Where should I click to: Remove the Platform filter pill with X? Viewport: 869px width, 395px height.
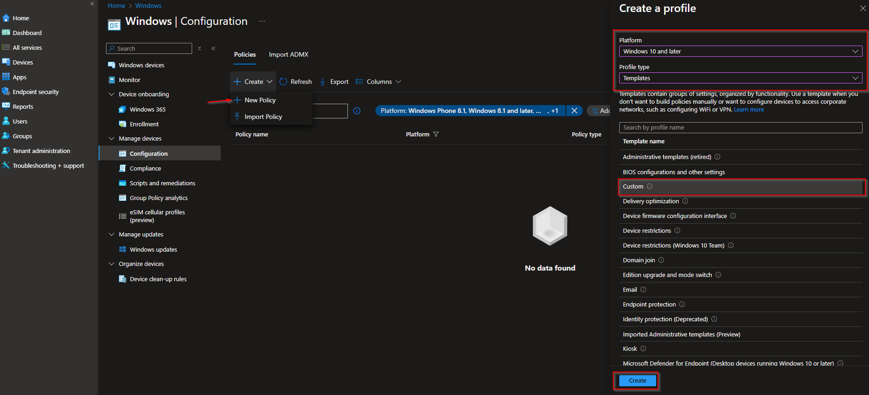tap(574, 111)
